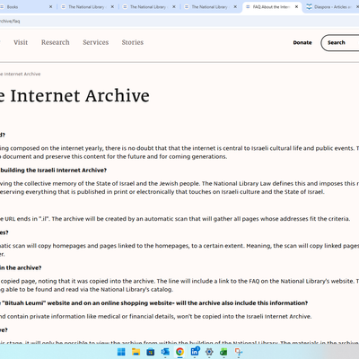Screen dimensions: 359x359
Task: Open the Stories navigation menu
Action: pyautogui.click(x=133, y=42)
